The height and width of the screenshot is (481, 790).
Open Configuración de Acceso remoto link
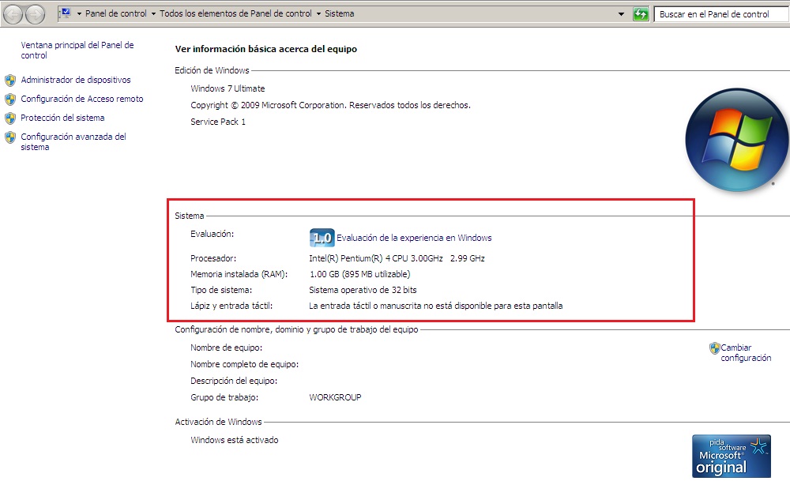tap(82, 100)
